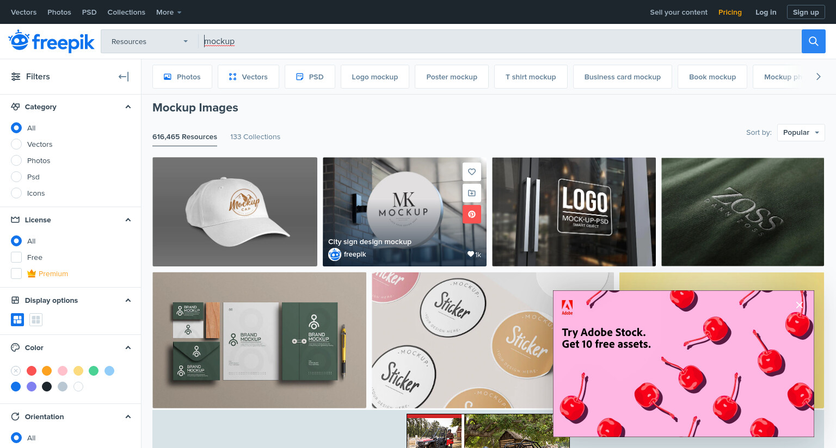The width and height of the screenshot is (836, 448).
Task: Select the Psd category radio button
Action: click(x=16, y=177)
